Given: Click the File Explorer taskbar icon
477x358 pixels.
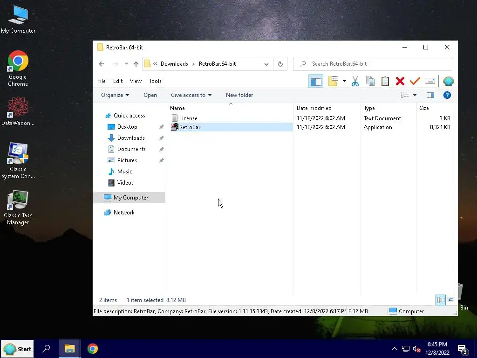Looking at the screenshot, I should [x=69, y=349].
